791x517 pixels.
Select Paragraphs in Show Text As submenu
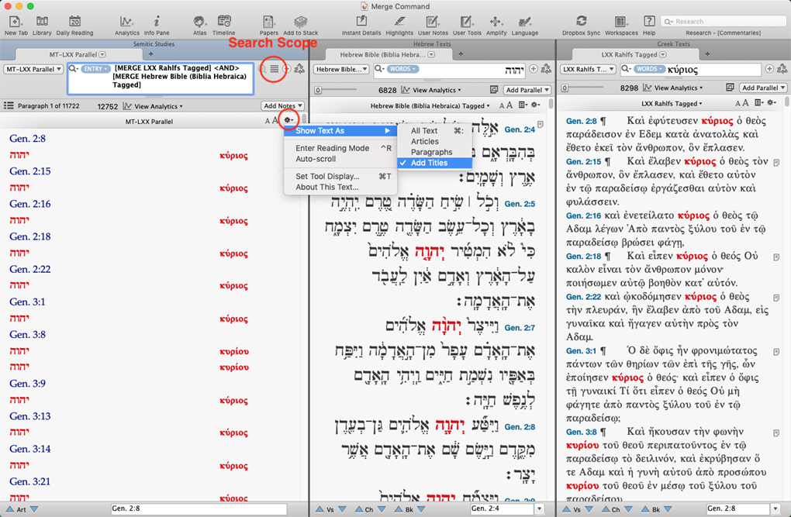click(x=431, y=152)
